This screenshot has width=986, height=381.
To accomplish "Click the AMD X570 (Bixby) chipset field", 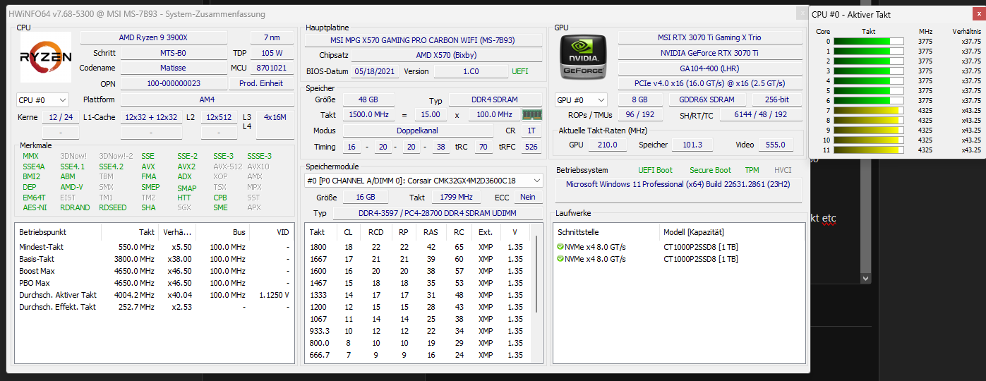I will [446, 56].
